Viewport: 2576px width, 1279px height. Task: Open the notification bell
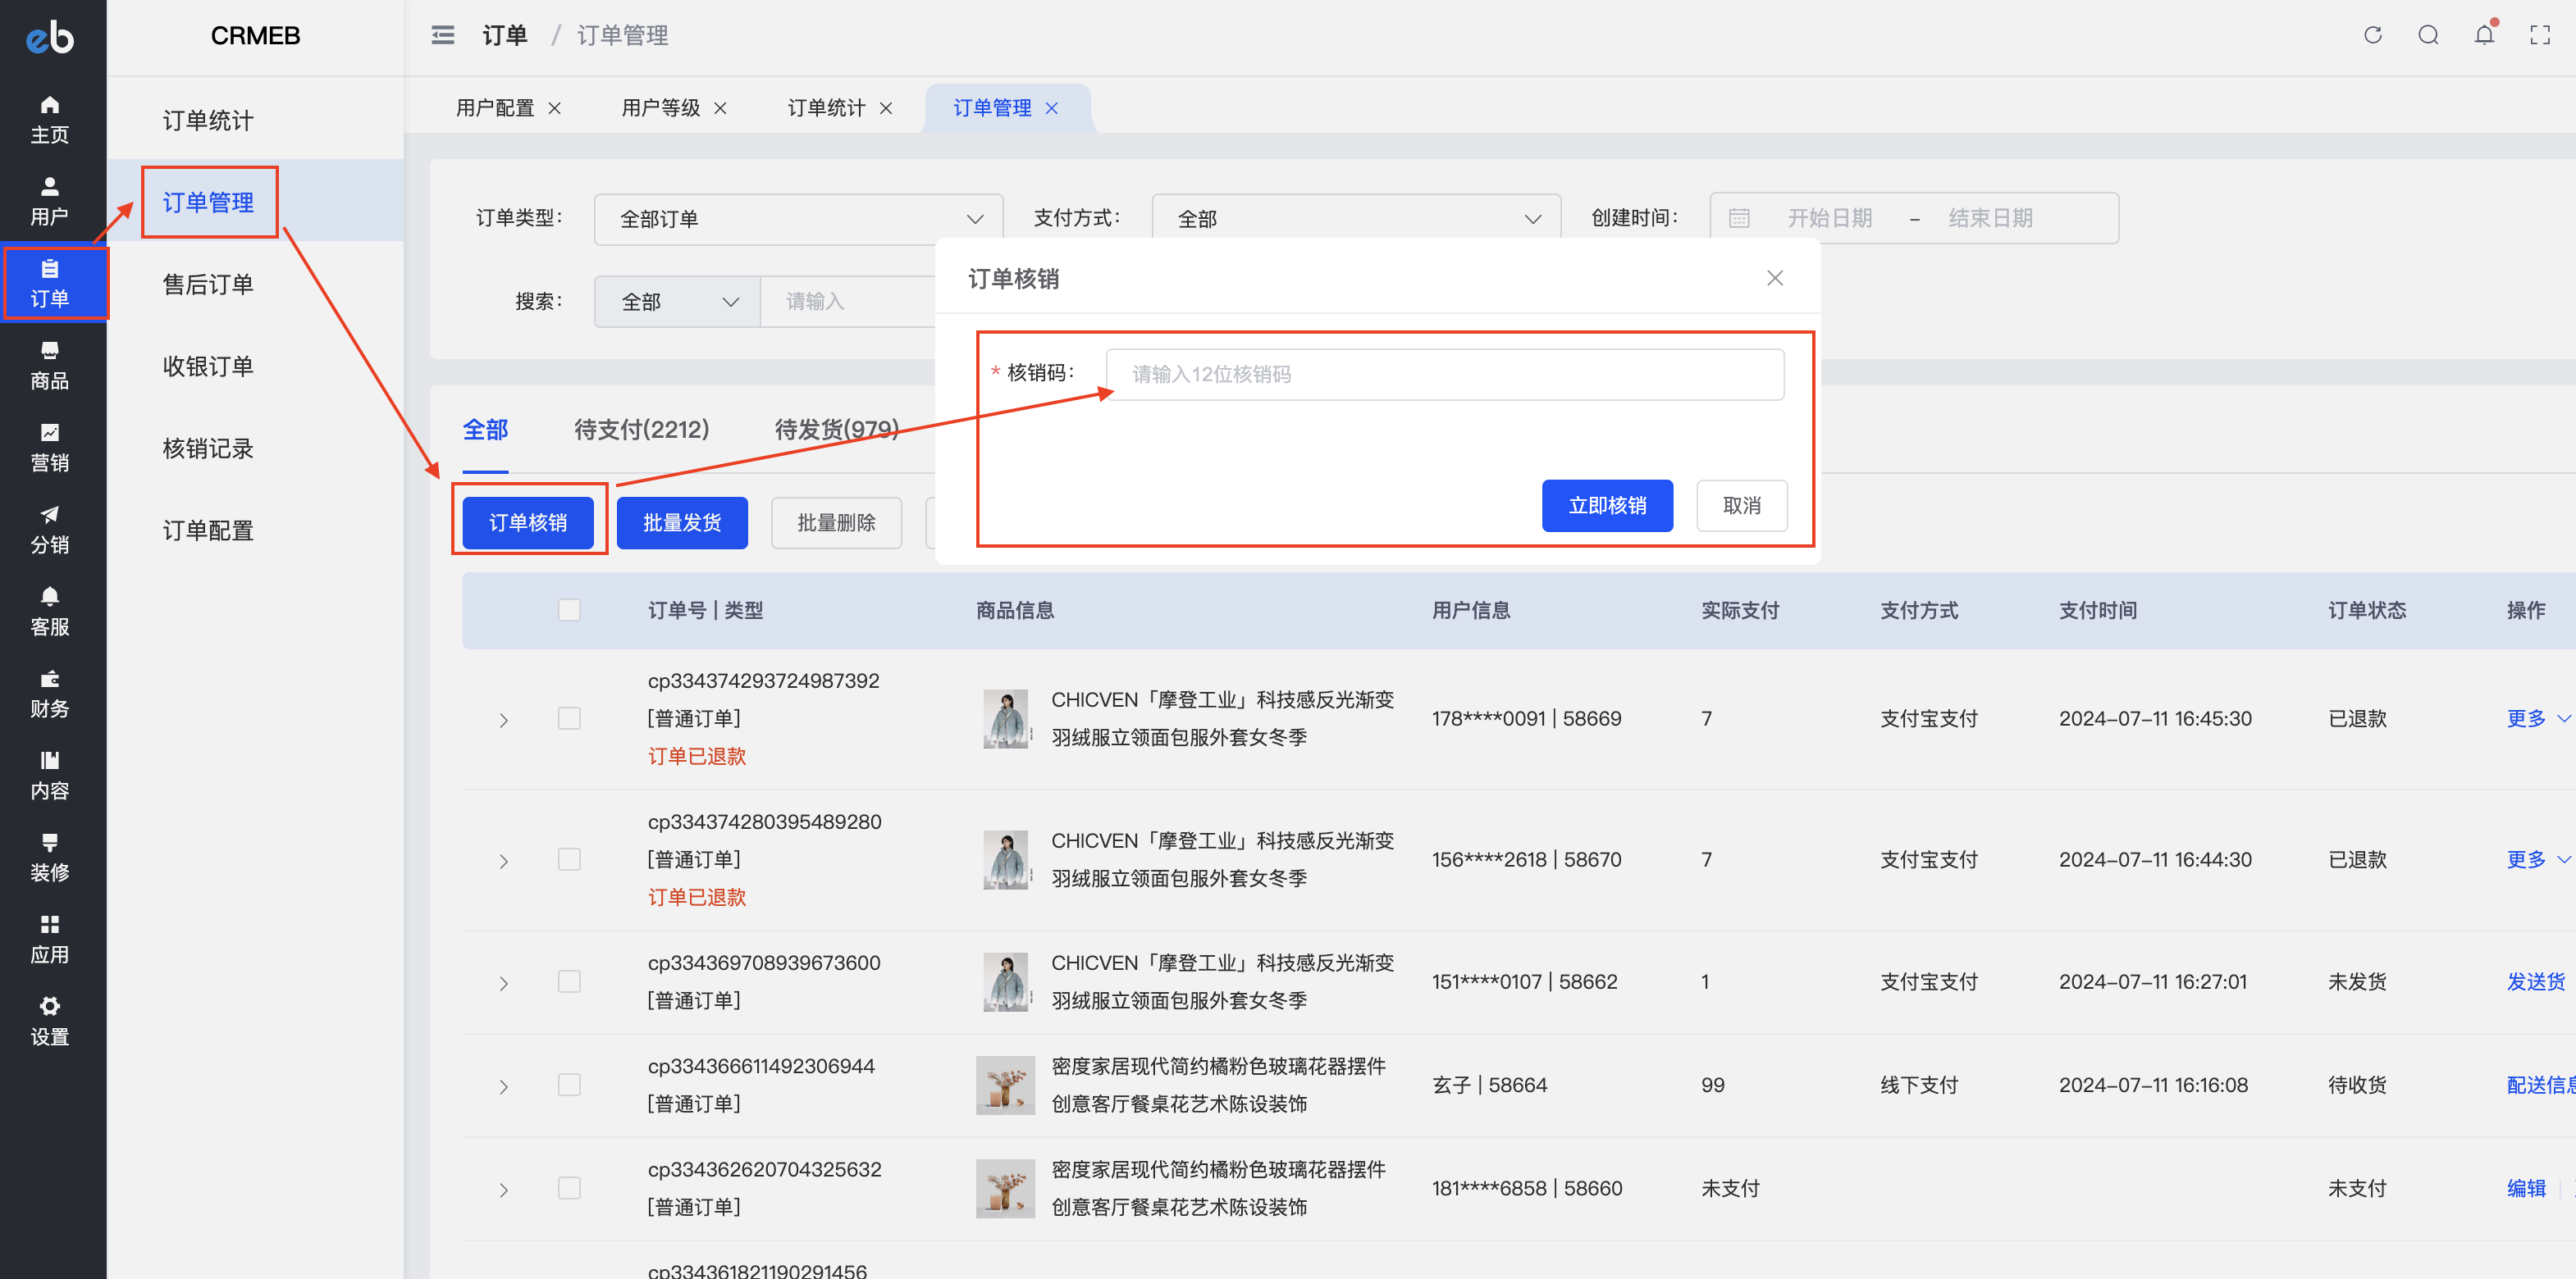click(2485, 34)
